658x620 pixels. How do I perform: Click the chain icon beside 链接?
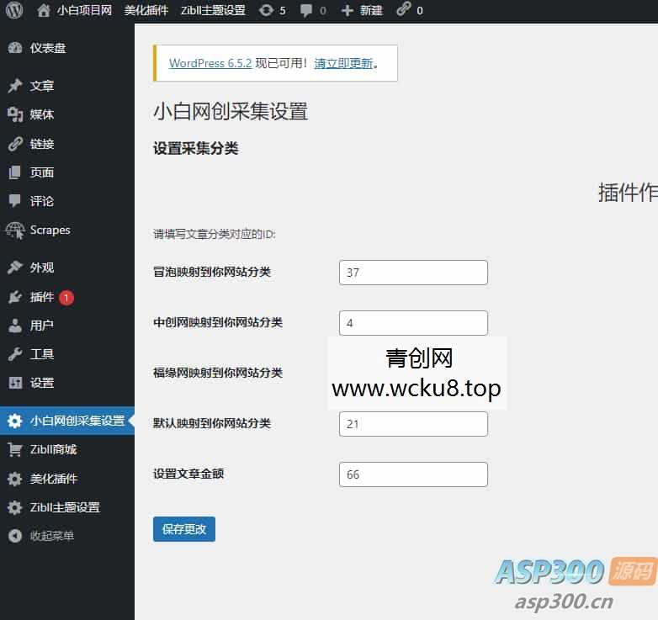(15, 144)
